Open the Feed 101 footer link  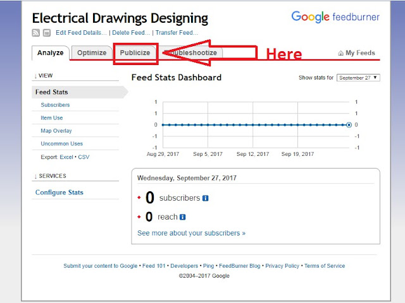154,266
